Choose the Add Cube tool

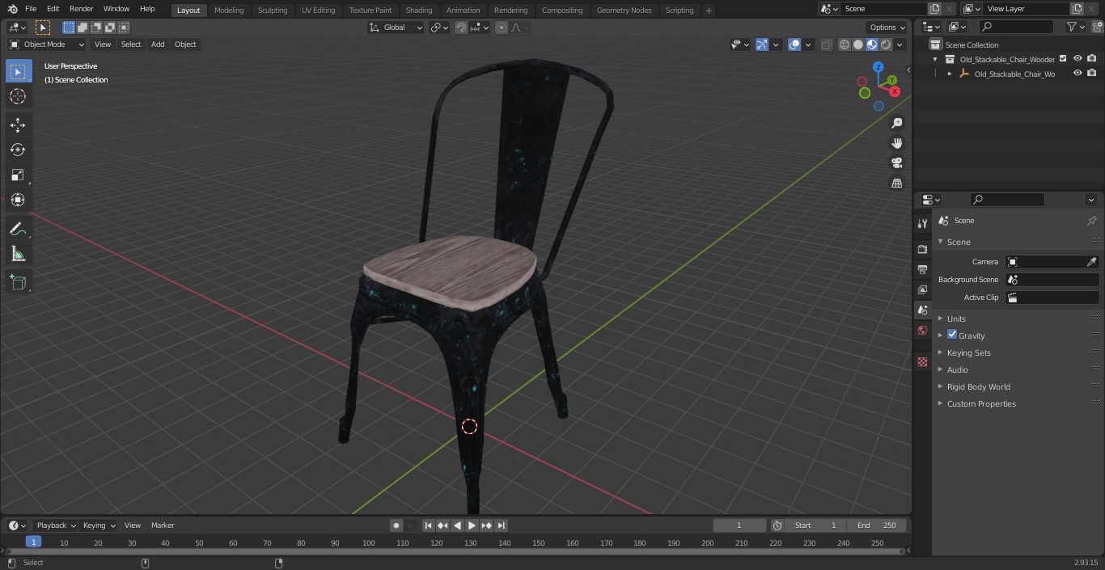(18, 283)
